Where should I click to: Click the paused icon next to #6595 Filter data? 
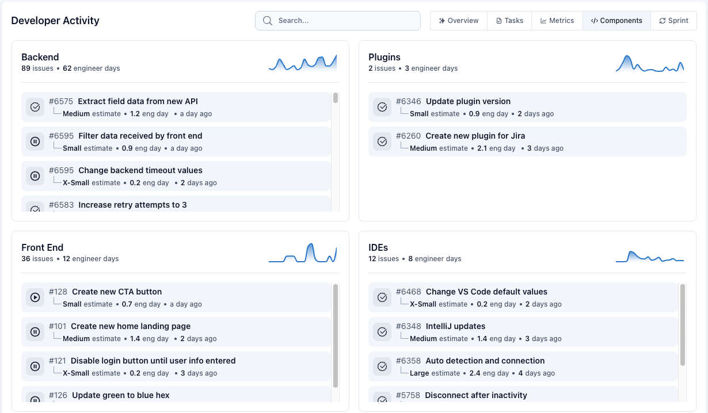35,141
